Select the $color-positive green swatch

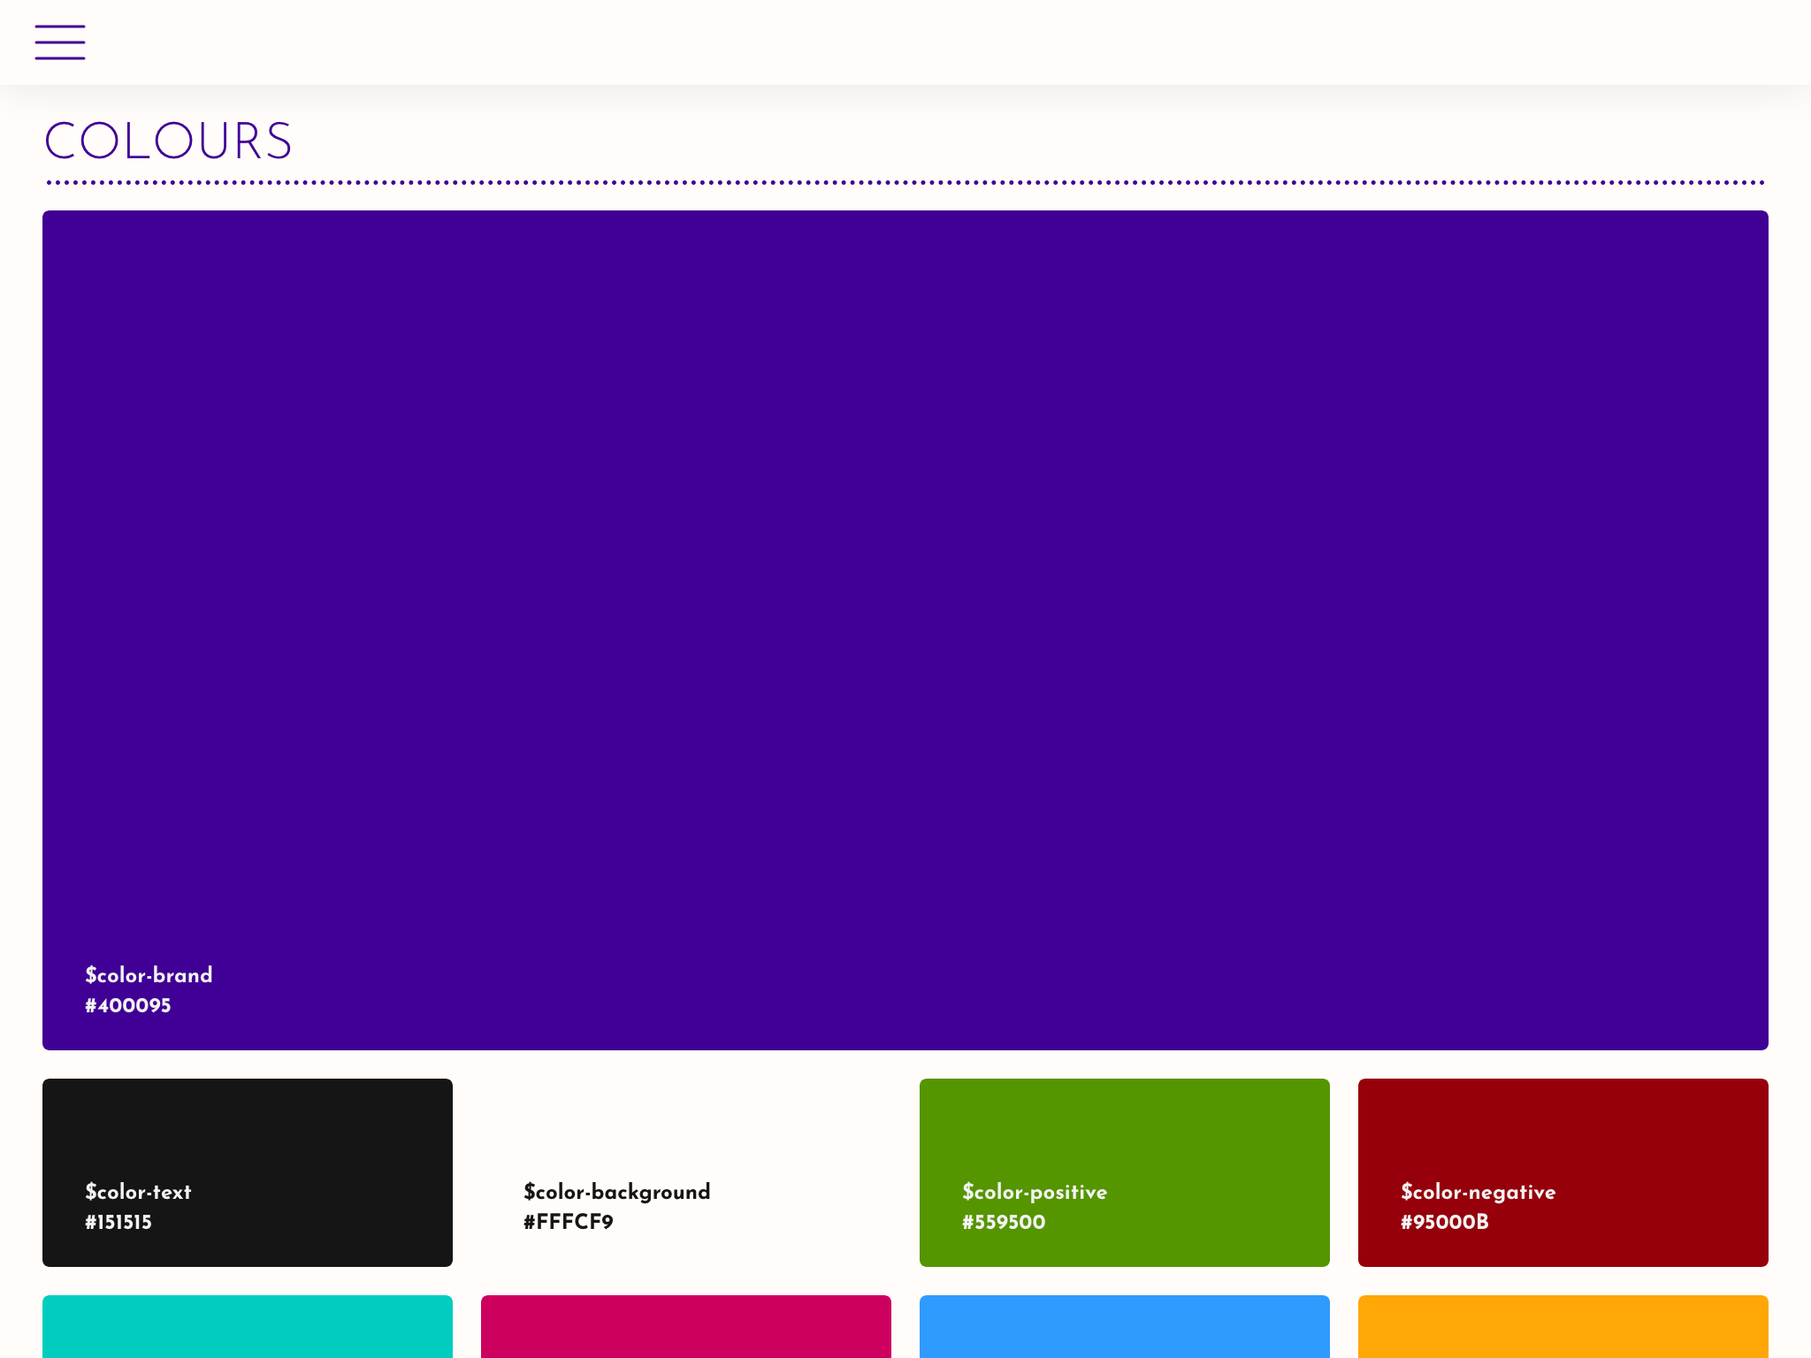[x=1125, y=1172]
